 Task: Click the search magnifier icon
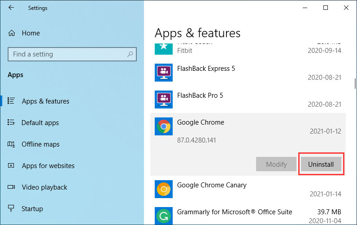coord(130,54)
